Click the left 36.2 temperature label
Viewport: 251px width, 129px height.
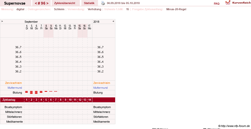click(x=18, y=71)
